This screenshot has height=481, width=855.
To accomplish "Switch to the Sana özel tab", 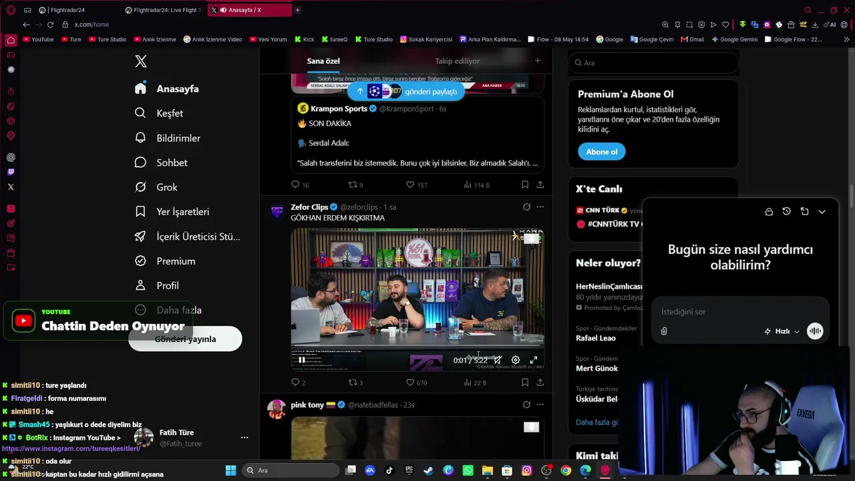I will tap(323, 61).
